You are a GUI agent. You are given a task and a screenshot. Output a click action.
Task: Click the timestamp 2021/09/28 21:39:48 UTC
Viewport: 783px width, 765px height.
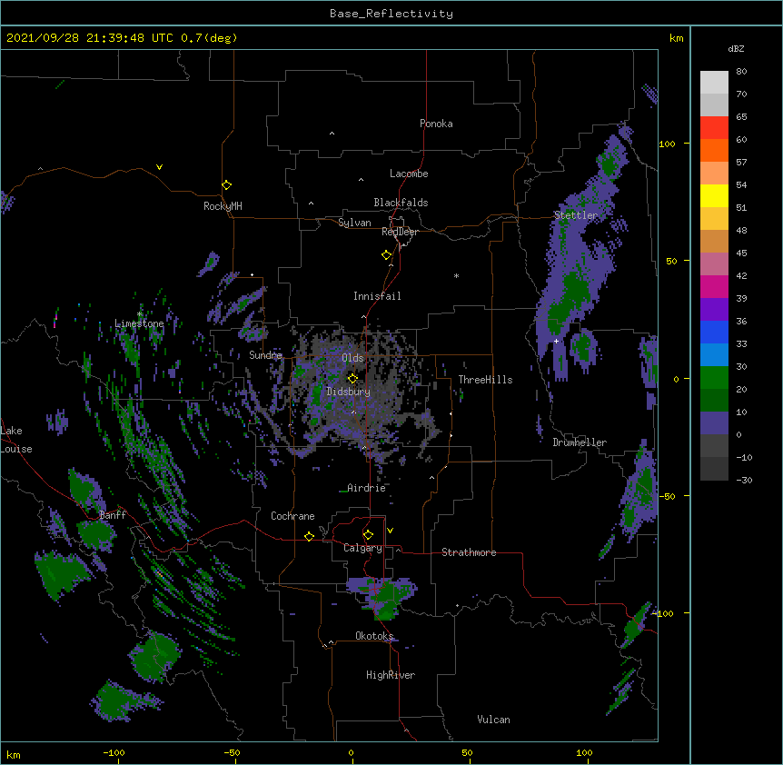[90, 38]
